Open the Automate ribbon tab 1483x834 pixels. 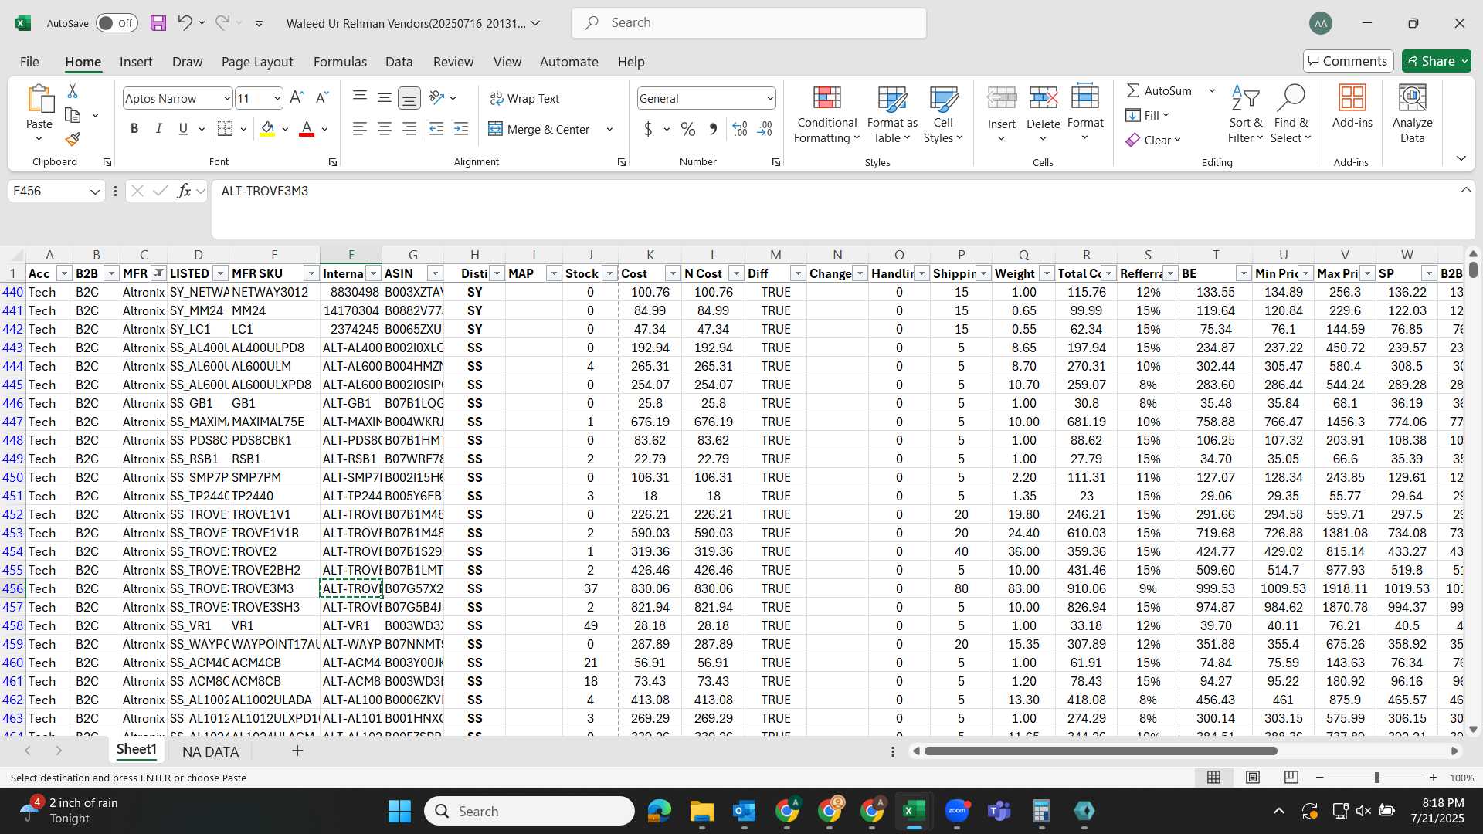568,62
